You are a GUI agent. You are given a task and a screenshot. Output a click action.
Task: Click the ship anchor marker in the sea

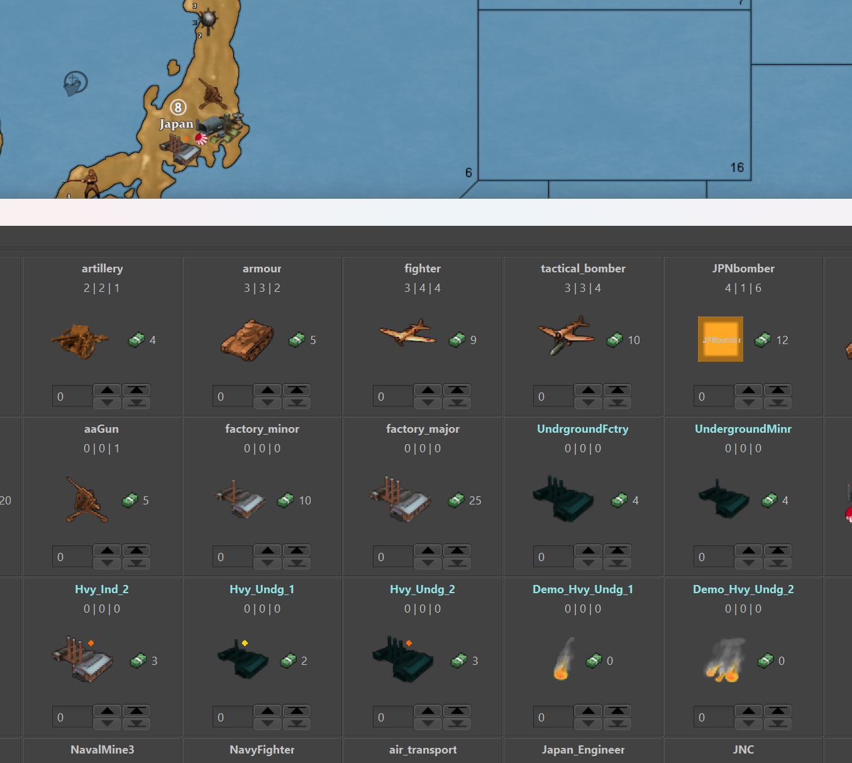(x=75, y=82)
